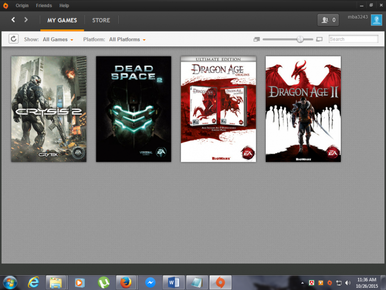Click the orange play tray icon
386x290 pixels.
(x=321, y=283)
